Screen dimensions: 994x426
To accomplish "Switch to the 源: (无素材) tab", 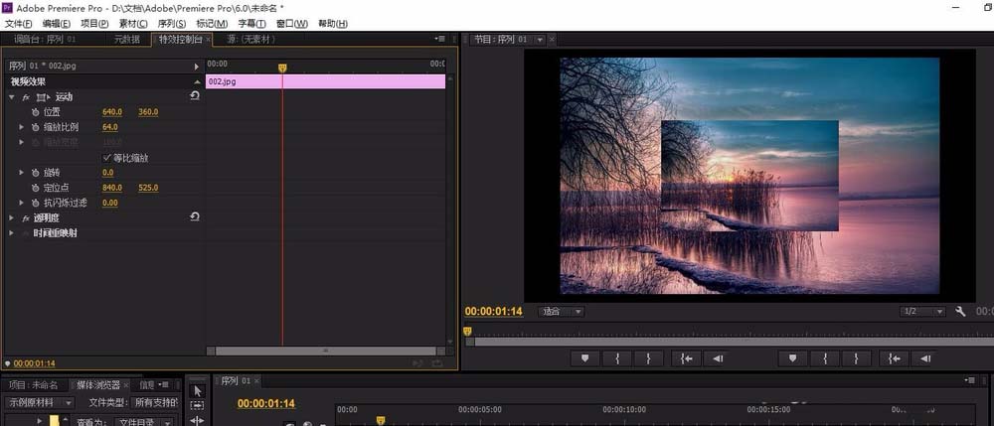I will pyautogui.click(x=251, y=40).
